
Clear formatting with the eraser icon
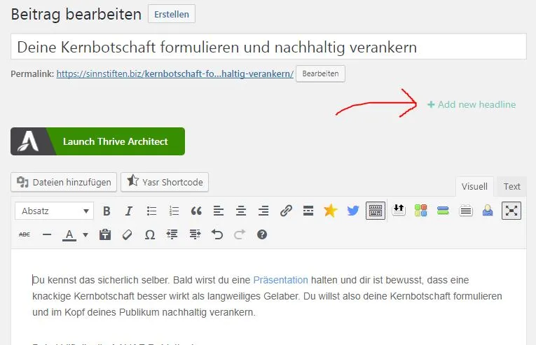point(127,234)
